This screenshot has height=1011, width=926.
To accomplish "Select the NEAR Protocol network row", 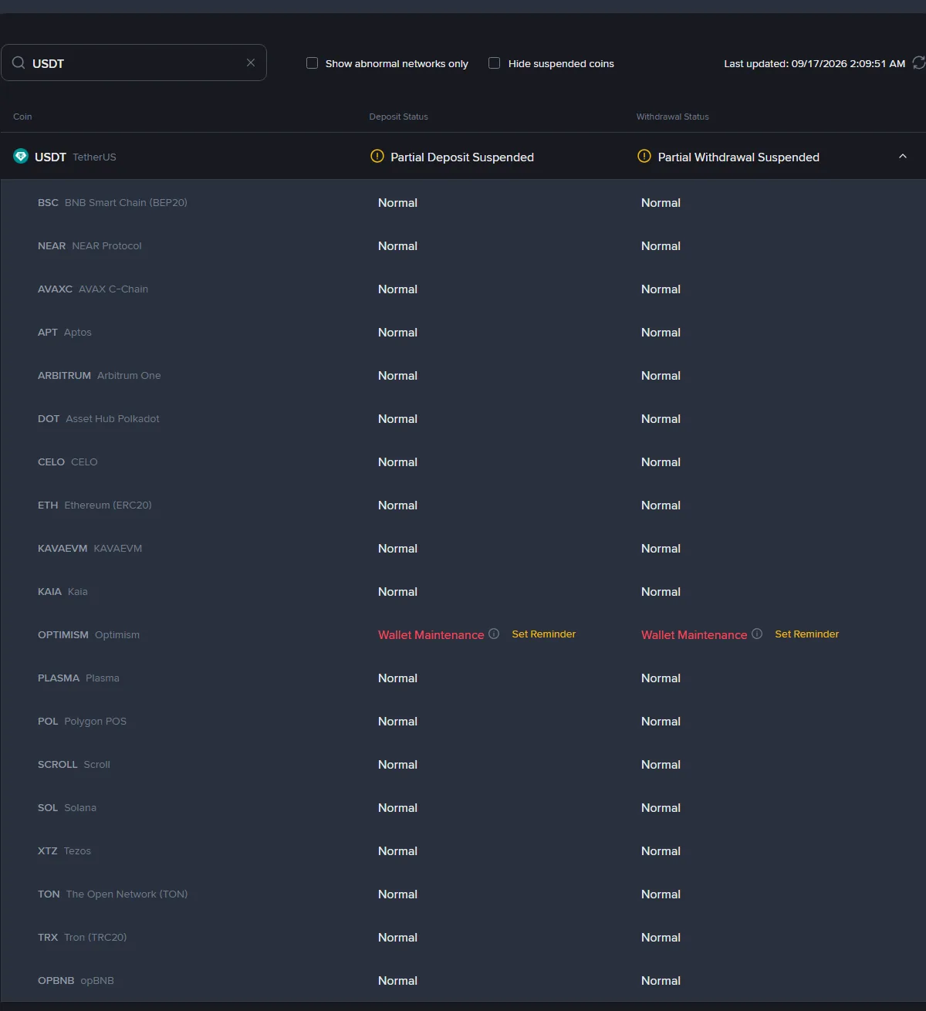I will click(x=463, y=245).
